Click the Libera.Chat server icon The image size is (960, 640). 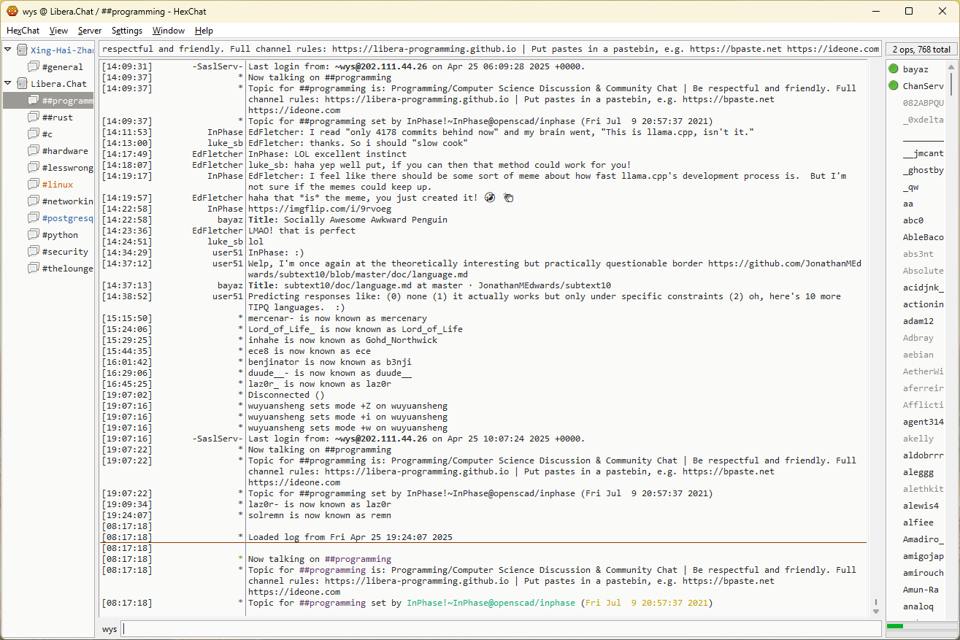pyautogui.click(x=22, y=84)
